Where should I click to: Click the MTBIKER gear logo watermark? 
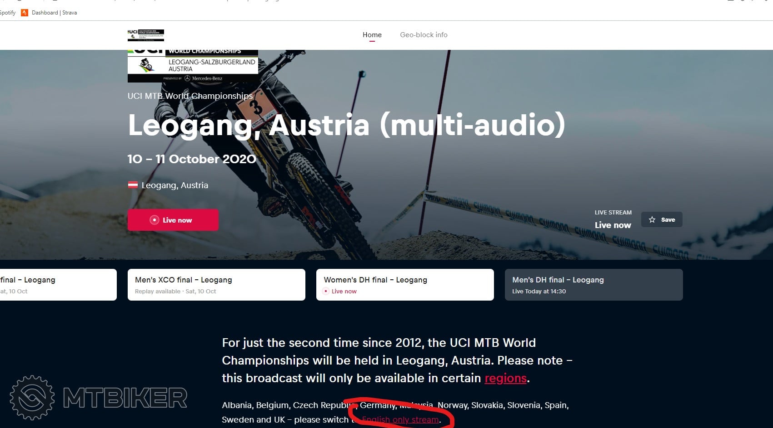[32, 398]
